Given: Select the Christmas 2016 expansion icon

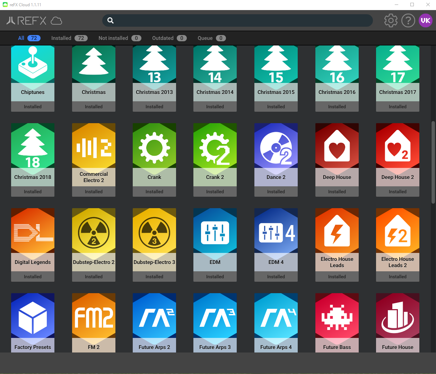Looking at the screenshot, I should point(337,64).
